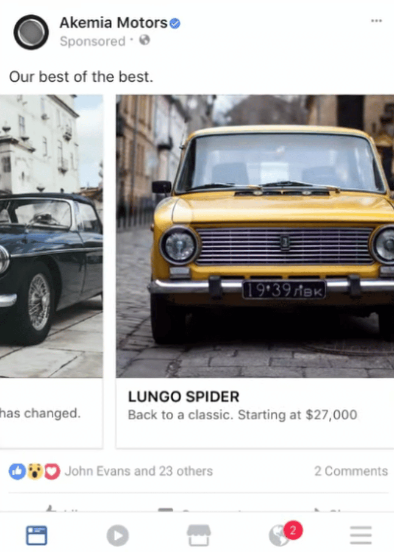Open the hamburger menu tab
Image resolution: width=394 pixels, height=552 pixels.
[361, 535]
